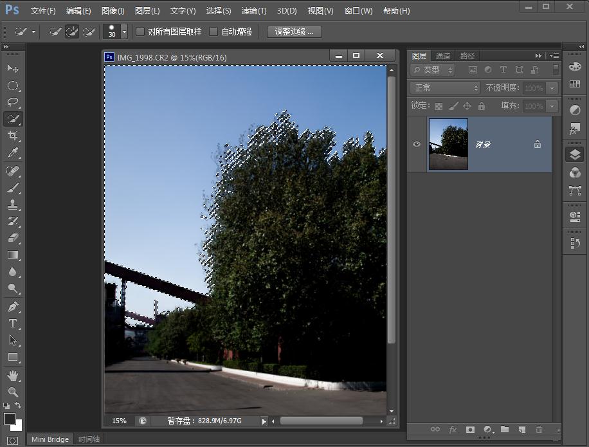The width and height of the screenshot is (589, 447).
Task: Click the 调整边缘 button
Action: click(x=294, y=32)
